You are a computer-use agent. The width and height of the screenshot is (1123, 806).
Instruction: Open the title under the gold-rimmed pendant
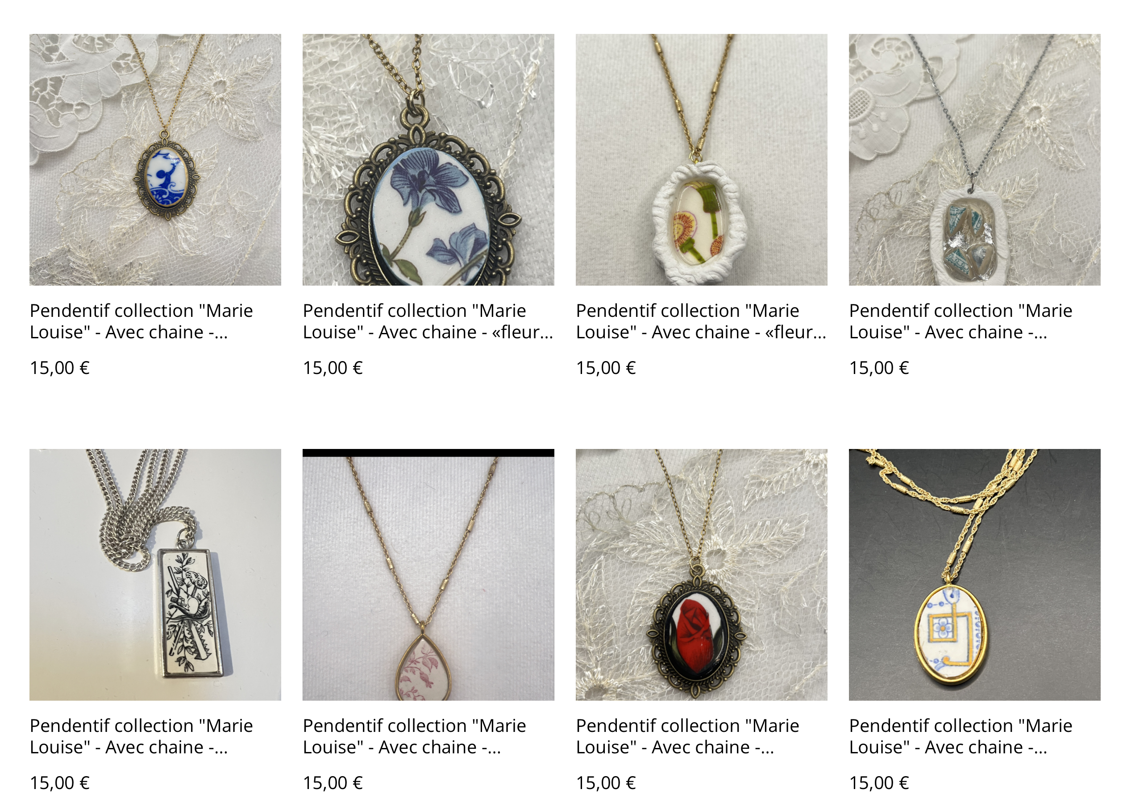coord(961,736)
